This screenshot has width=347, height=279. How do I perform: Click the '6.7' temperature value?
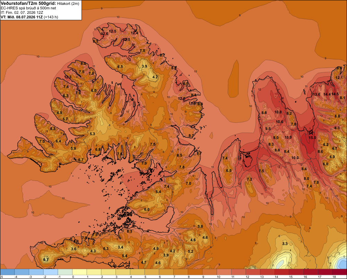click(81, 160)
